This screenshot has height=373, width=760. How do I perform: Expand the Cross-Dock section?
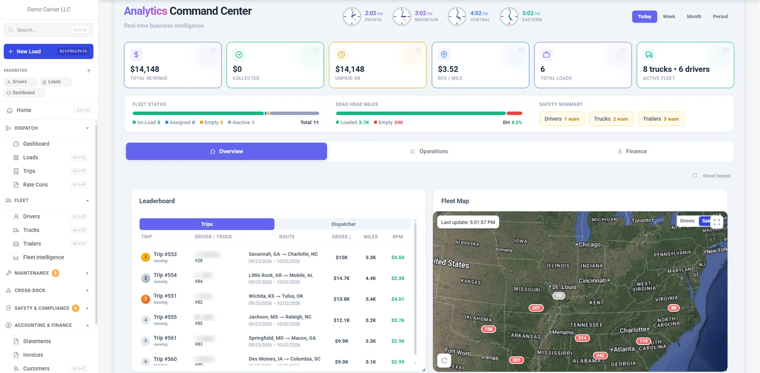47,290
